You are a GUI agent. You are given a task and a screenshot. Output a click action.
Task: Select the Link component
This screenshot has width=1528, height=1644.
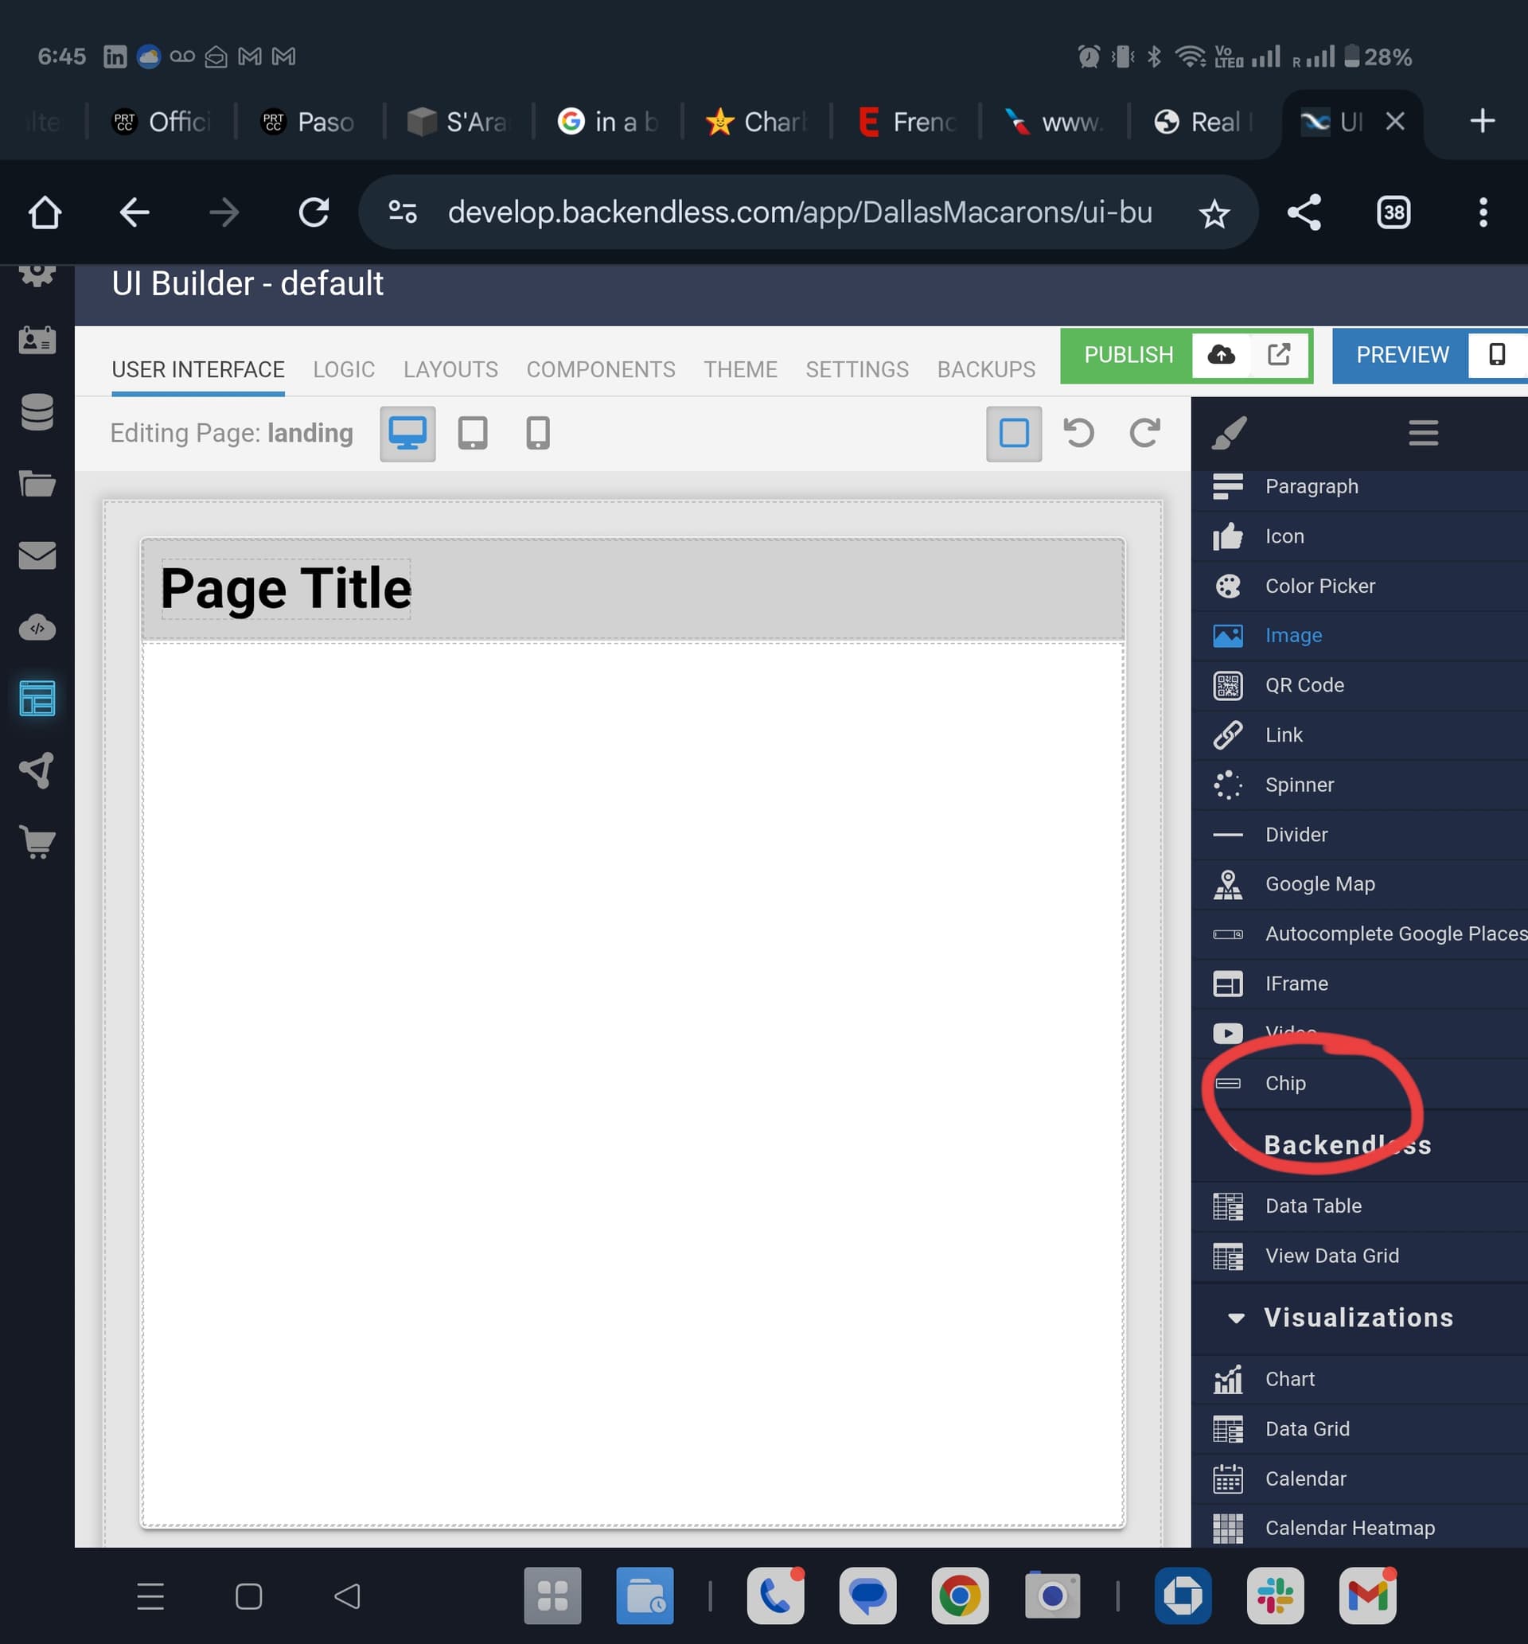point(1359,734)
